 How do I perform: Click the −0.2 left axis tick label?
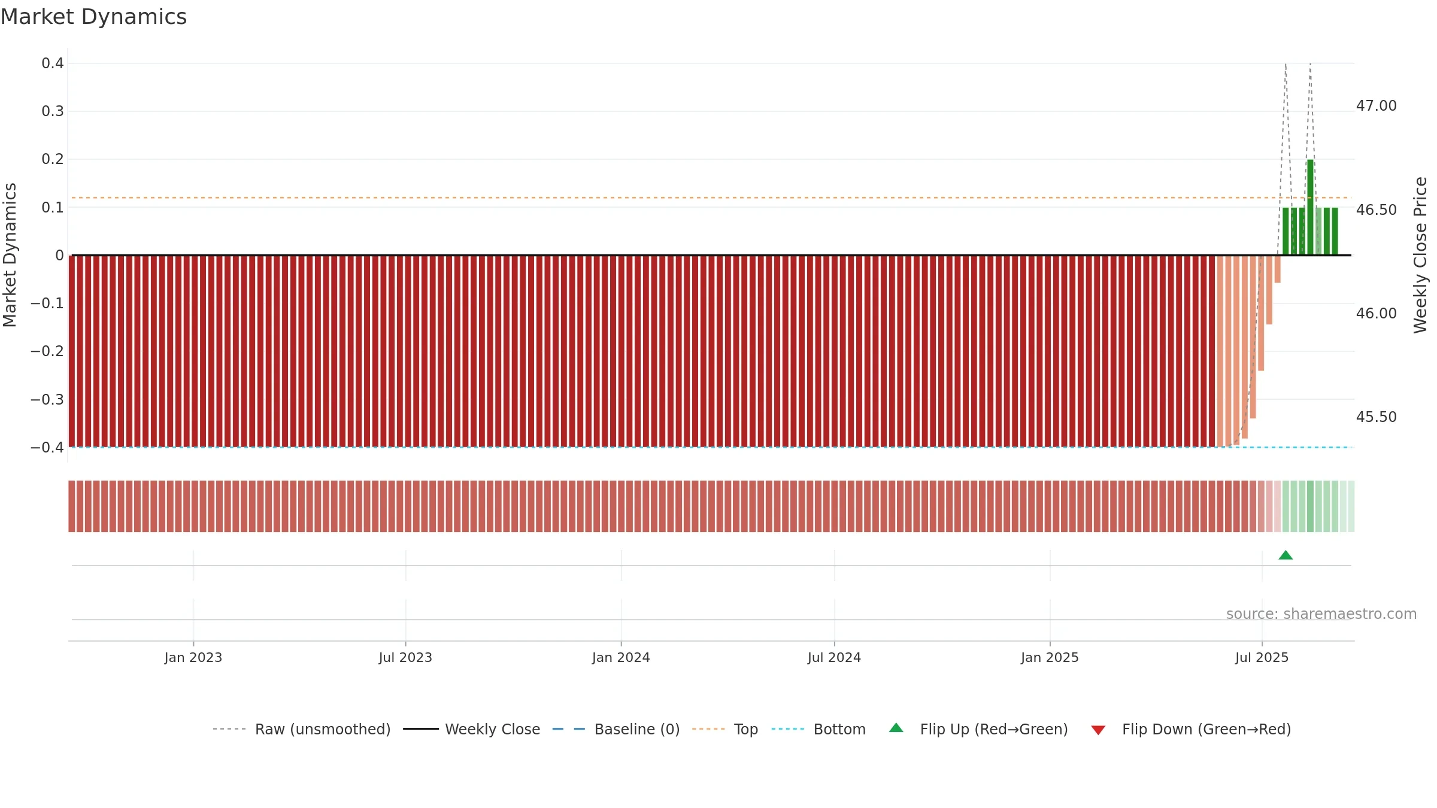[x=47, y=351]
